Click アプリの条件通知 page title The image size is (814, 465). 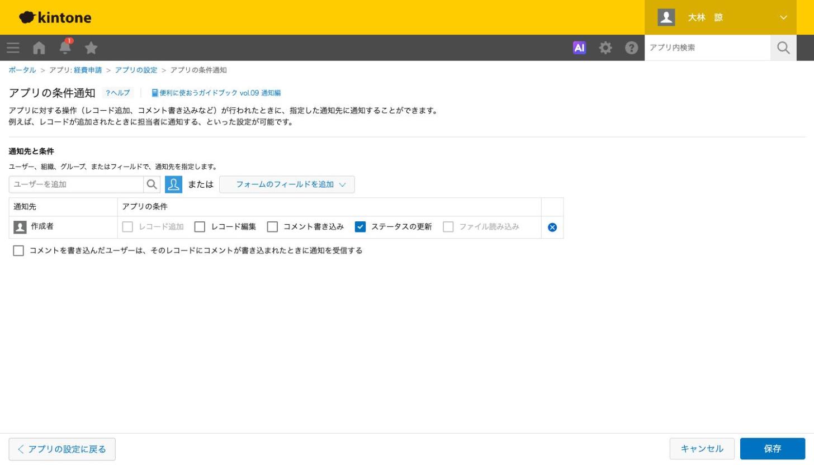[52, 93]
